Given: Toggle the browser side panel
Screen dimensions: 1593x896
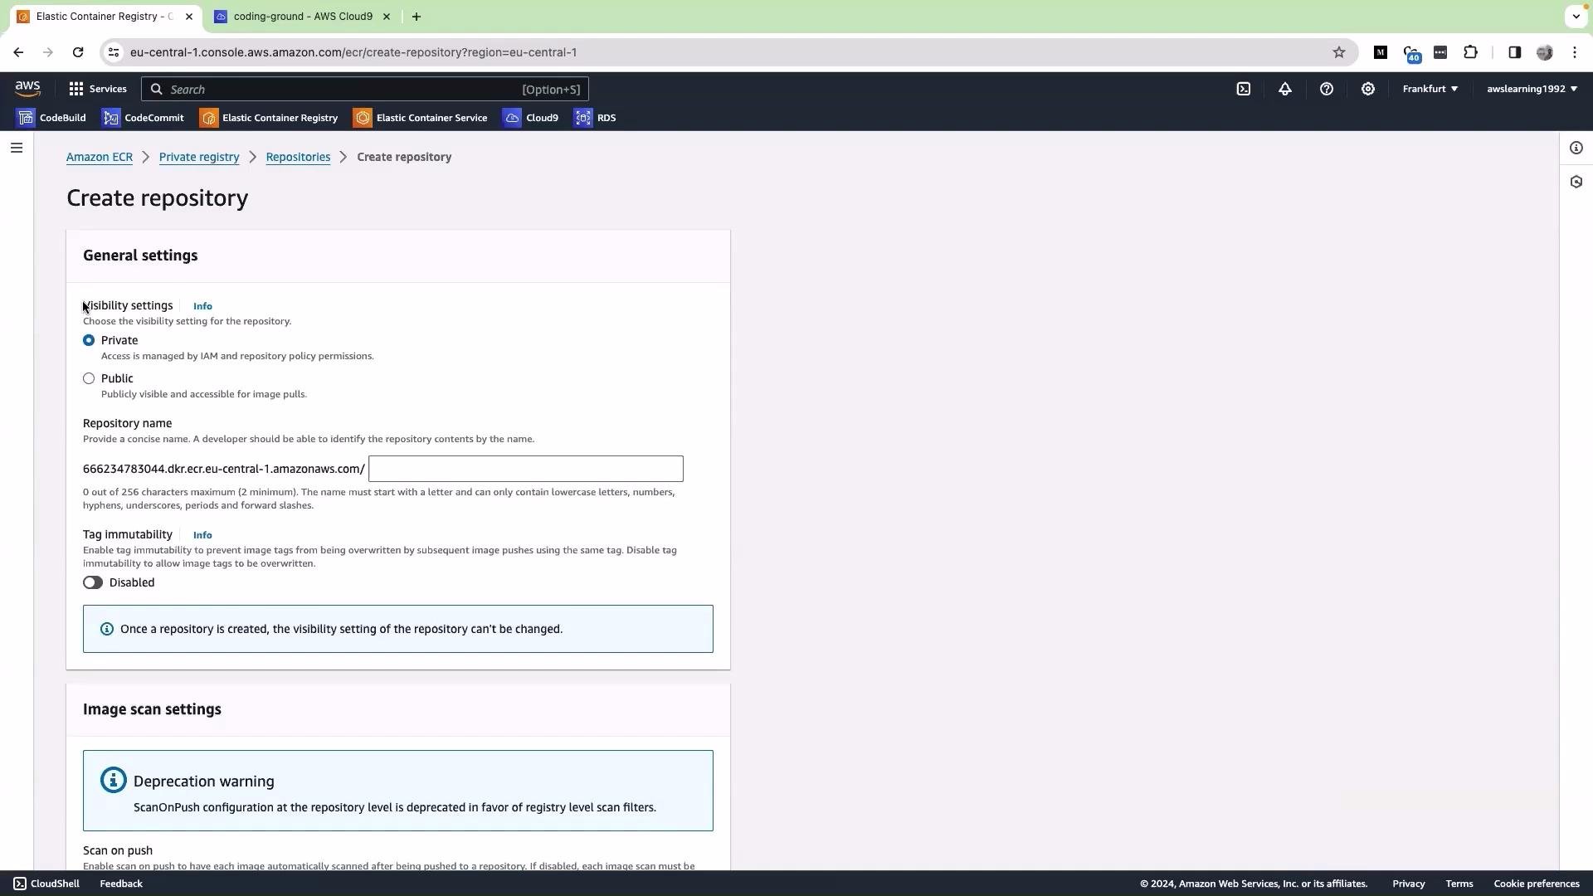Looking at the screenshot, I should tap(1515, 52).
